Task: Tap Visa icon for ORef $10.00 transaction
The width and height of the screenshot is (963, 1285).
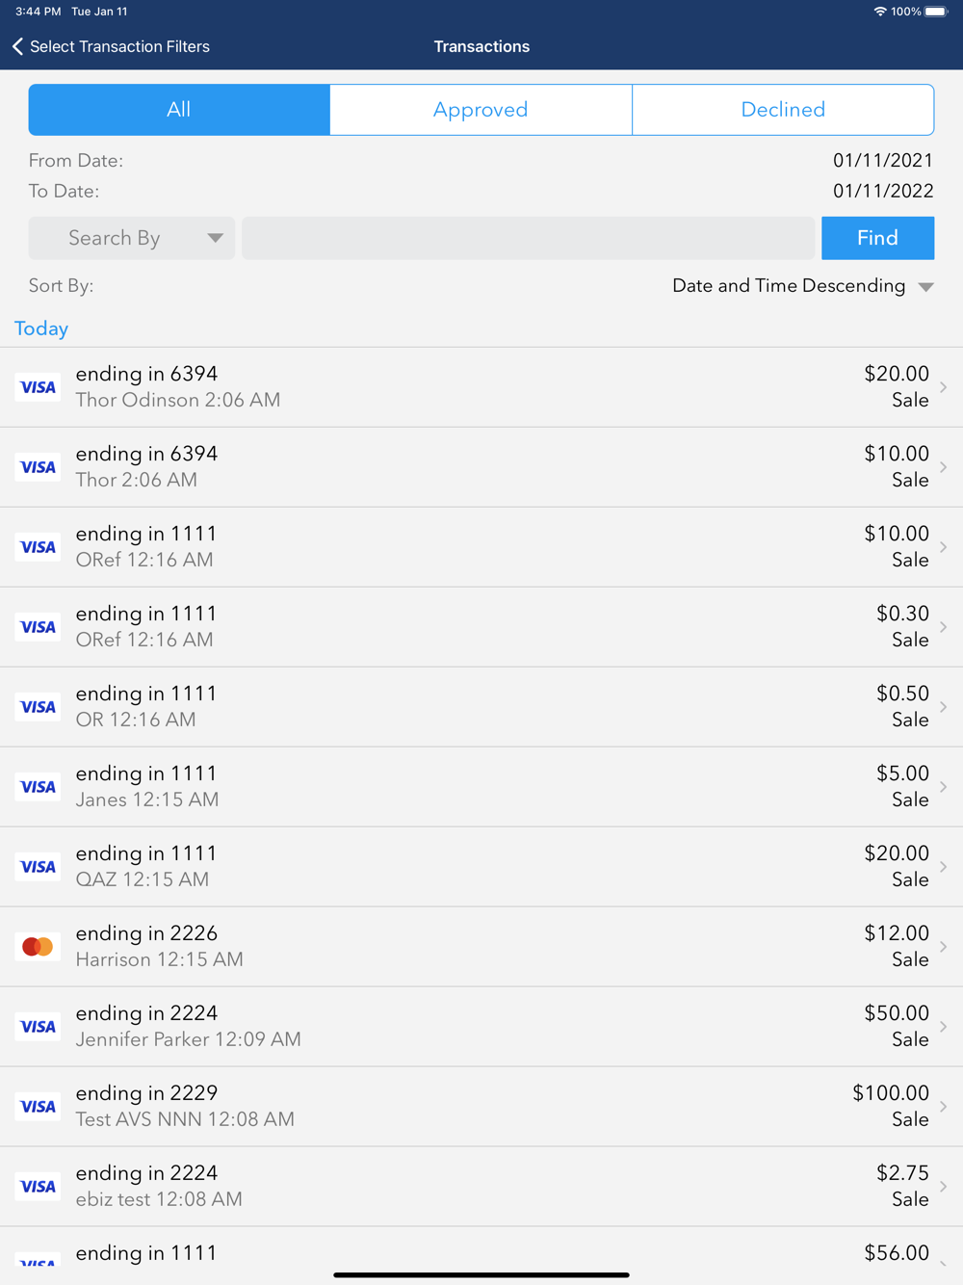Action: click(x=38, y=547)
